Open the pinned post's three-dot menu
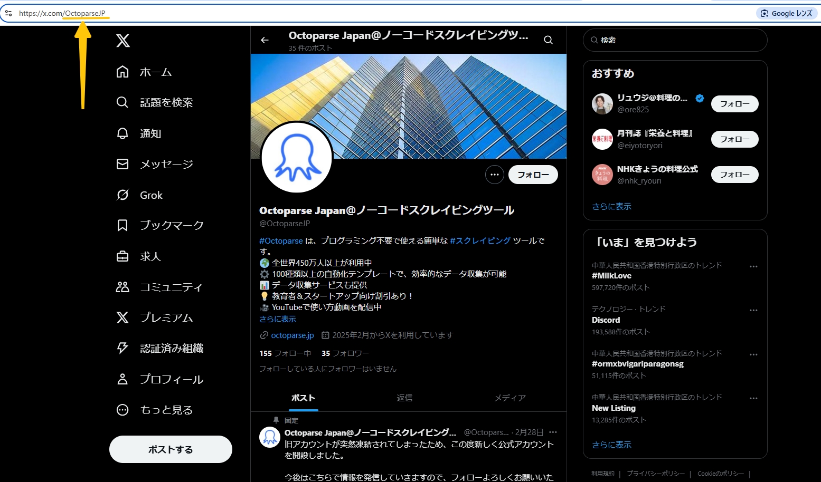 pos(553,432)
